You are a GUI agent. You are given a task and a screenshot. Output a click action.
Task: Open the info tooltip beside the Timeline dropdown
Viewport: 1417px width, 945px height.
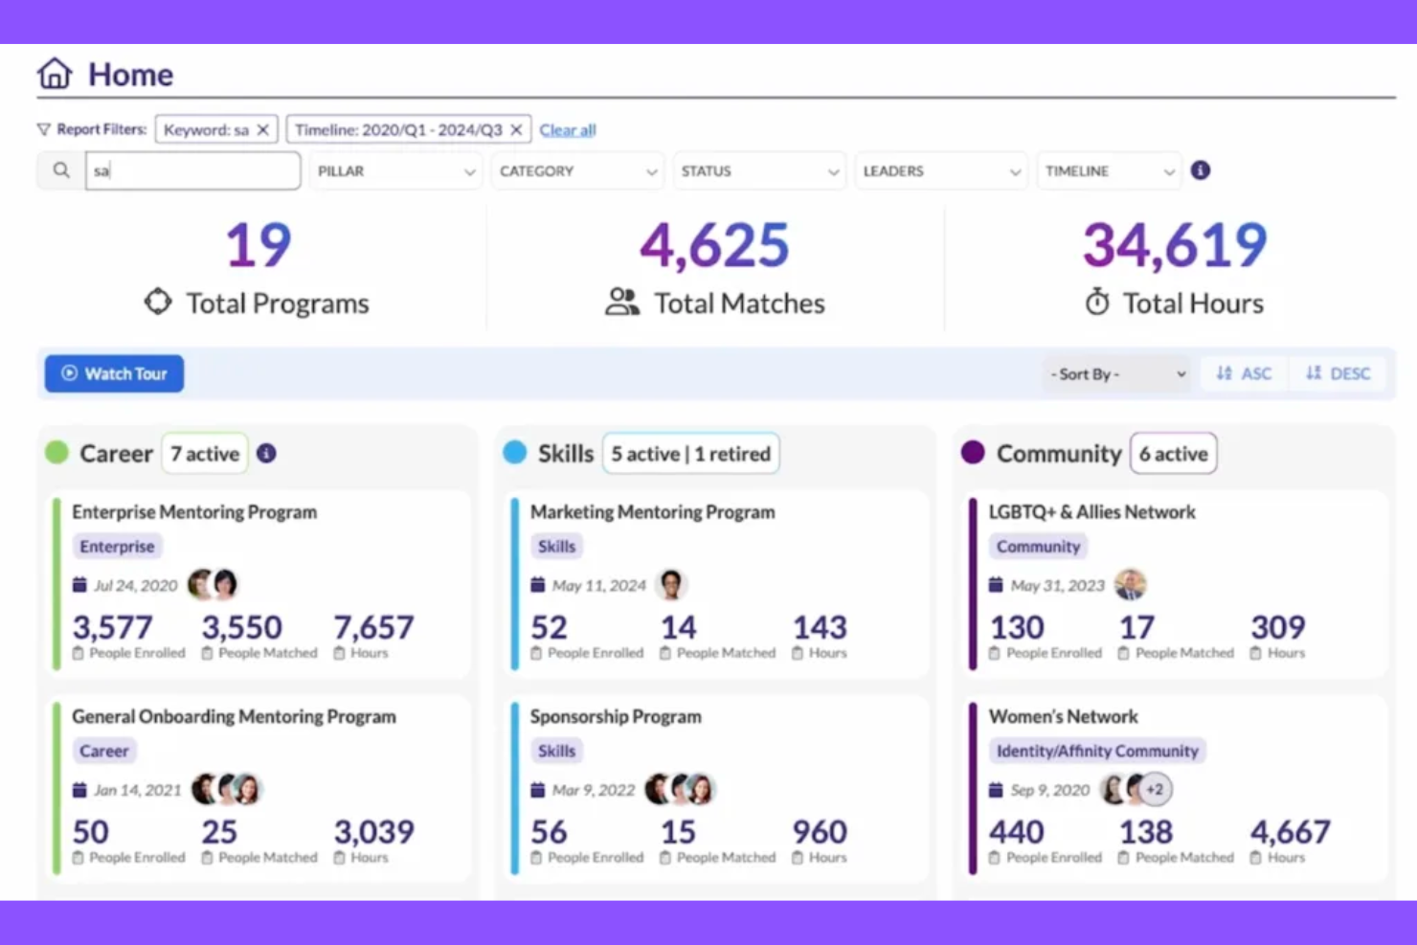point(1201,170)
